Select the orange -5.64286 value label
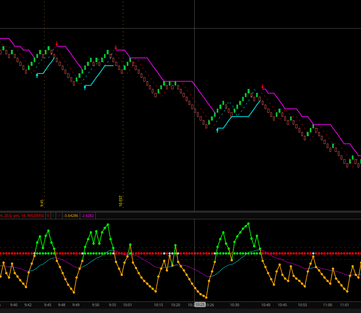 tap(71, 216)
